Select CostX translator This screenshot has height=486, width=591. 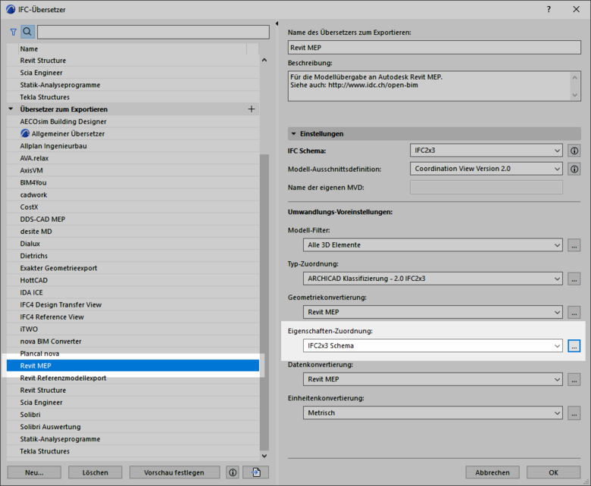coord(133,207)
